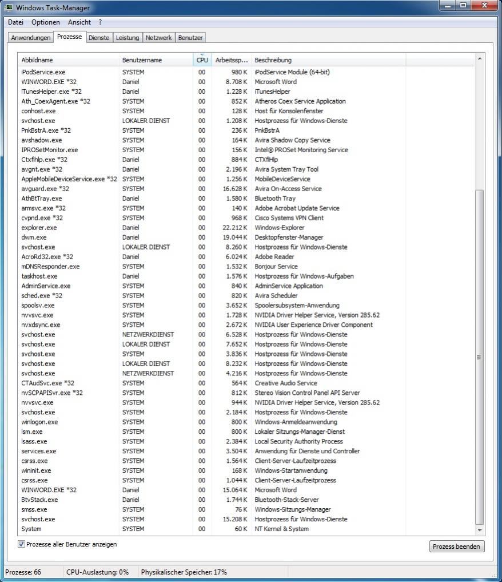Click the 'Avira On-Access Service' description
The image size is (502, 582).
tap(288, 188)
